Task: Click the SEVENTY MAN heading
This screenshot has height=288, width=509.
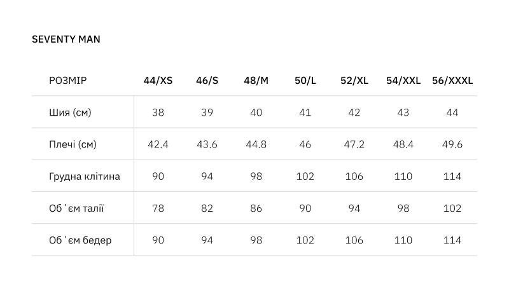Action: point(66,39)
